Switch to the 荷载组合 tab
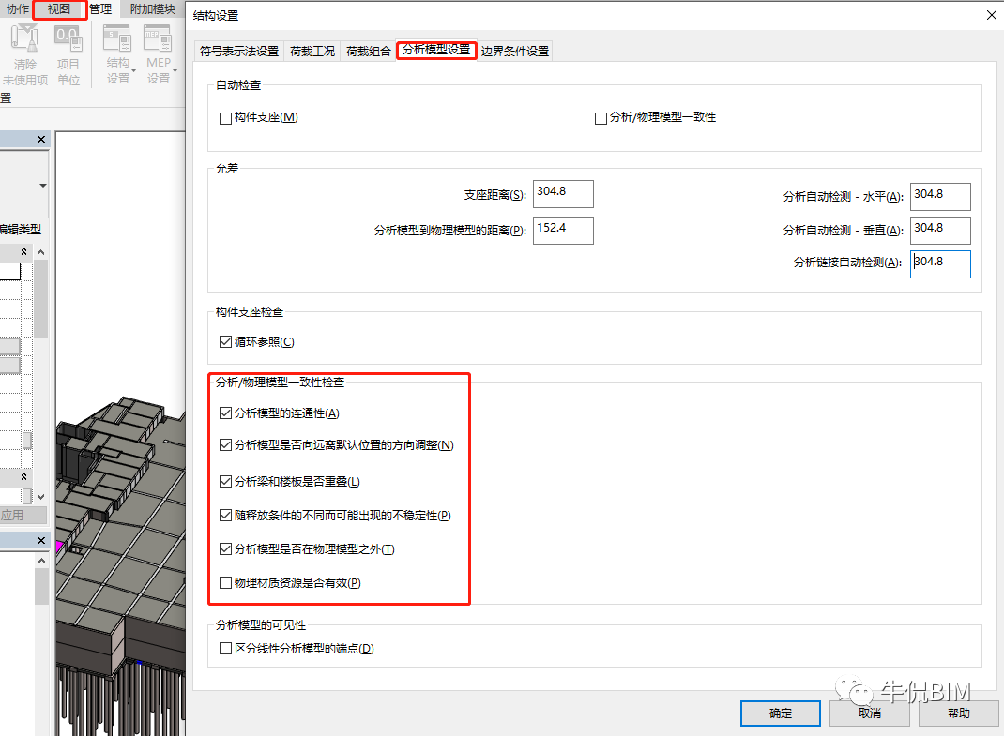The image size is (1004, 736). (x=369, y=52)
